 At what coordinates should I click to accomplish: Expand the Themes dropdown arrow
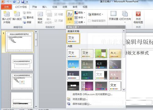[70, 22]
